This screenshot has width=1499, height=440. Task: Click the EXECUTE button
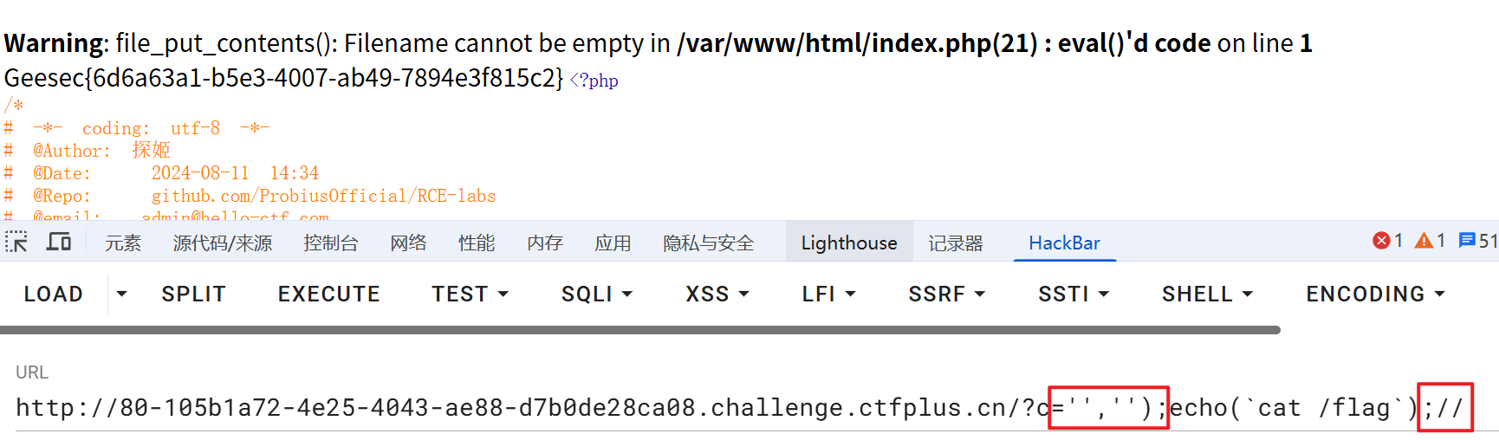click(329, 294)
